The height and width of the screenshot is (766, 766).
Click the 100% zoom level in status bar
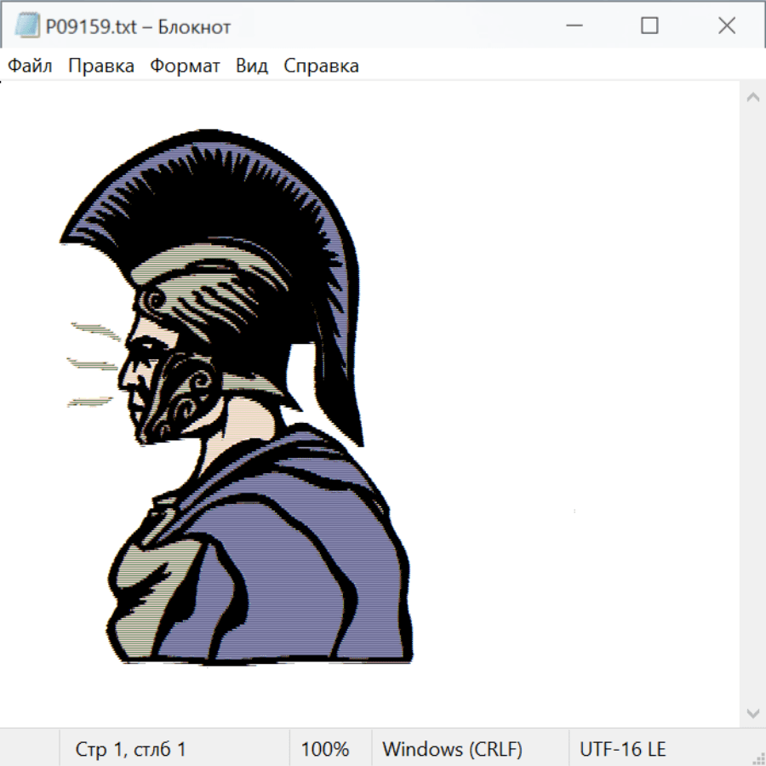pos(325,749)
